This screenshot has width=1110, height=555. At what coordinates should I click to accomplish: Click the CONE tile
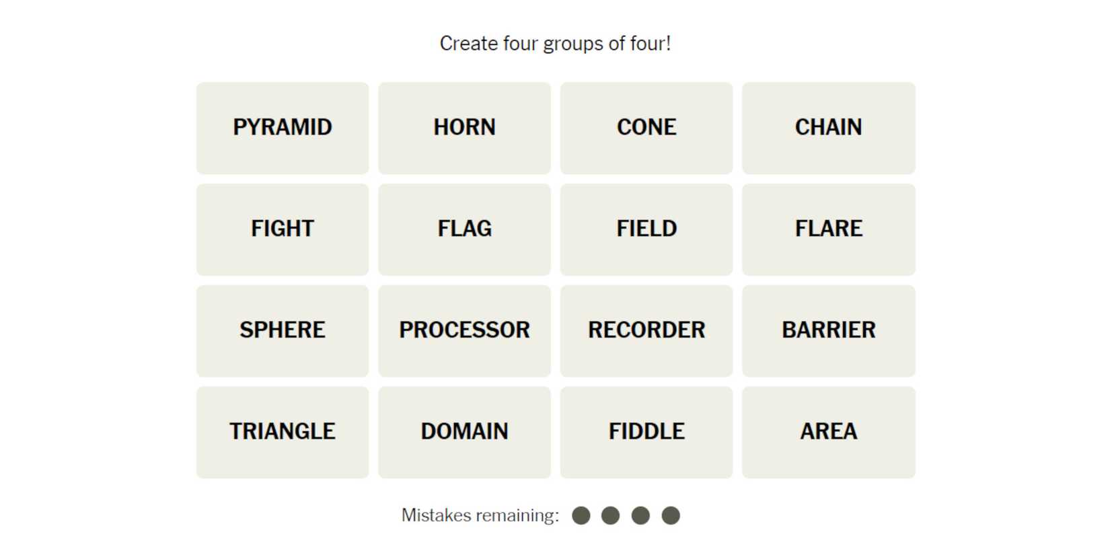646,128
